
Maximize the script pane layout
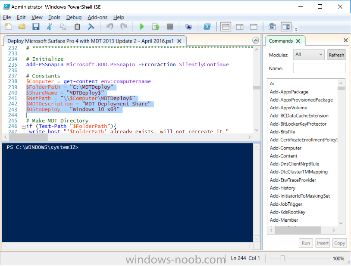click(x=254, y=27)
